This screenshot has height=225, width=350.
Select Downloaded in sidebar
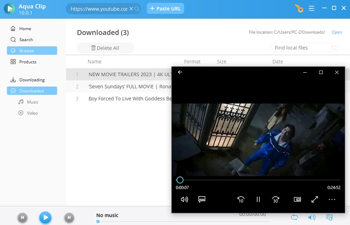pos(32,91)
